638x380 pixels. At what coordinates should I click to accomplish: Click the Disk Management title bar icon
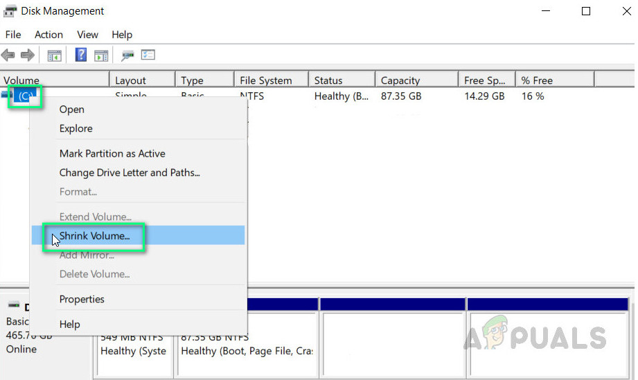[x=10, y=11]
